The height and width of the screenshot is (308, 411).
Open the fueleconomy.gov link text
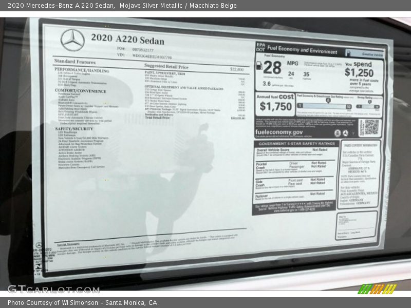(279, 132)
